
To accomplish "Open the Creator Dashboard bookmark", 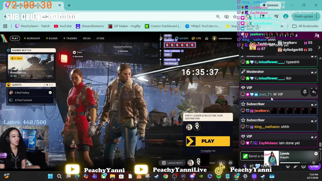I will [163, 26].
